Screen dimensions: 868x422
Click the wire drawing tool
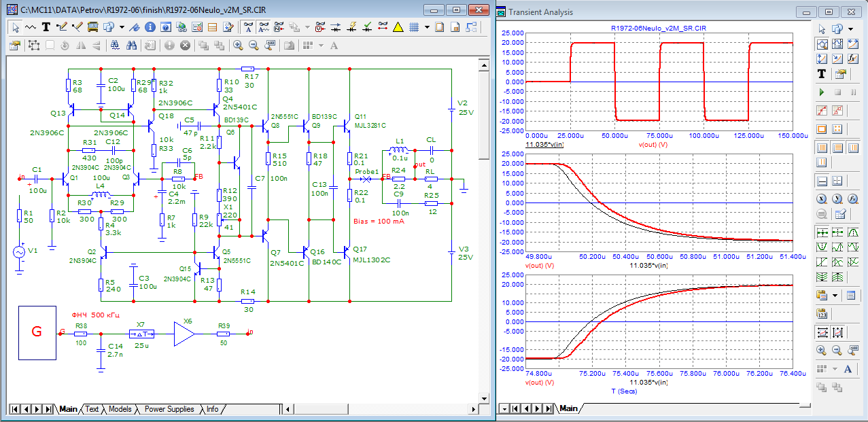tap(62, 27)
